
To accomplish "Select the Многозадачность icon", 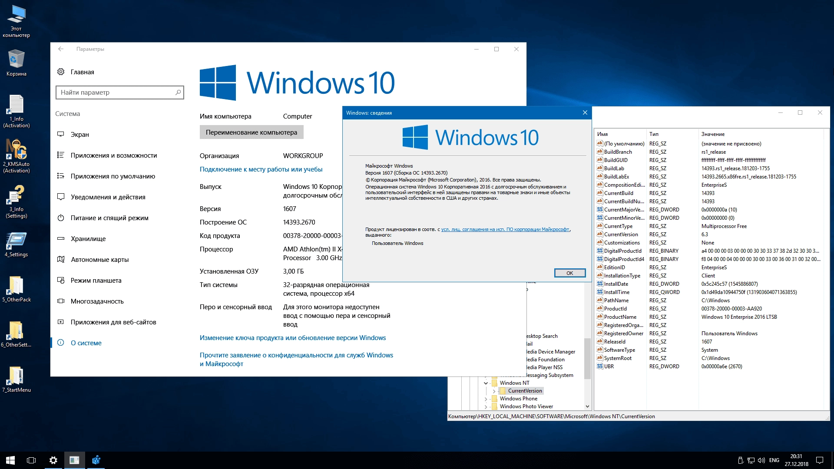I will [61, 301].
